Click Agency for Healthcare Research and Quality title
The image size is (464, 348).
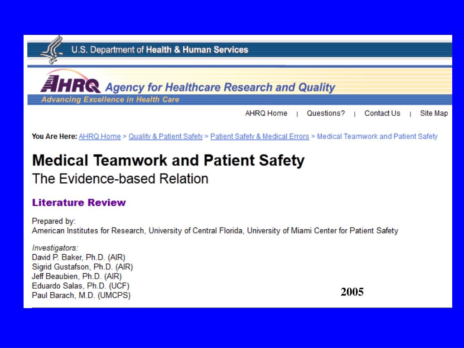coord(220,87)
